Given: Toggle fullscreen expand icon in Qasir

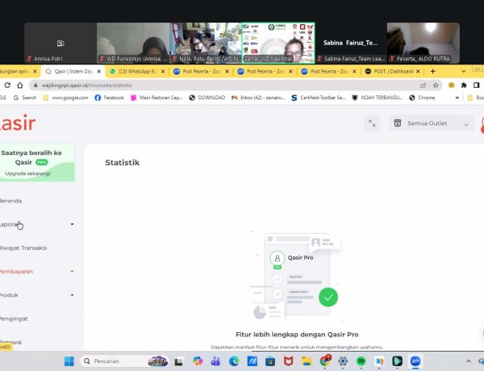Looking at the screenshot, I should click(372, 123).
